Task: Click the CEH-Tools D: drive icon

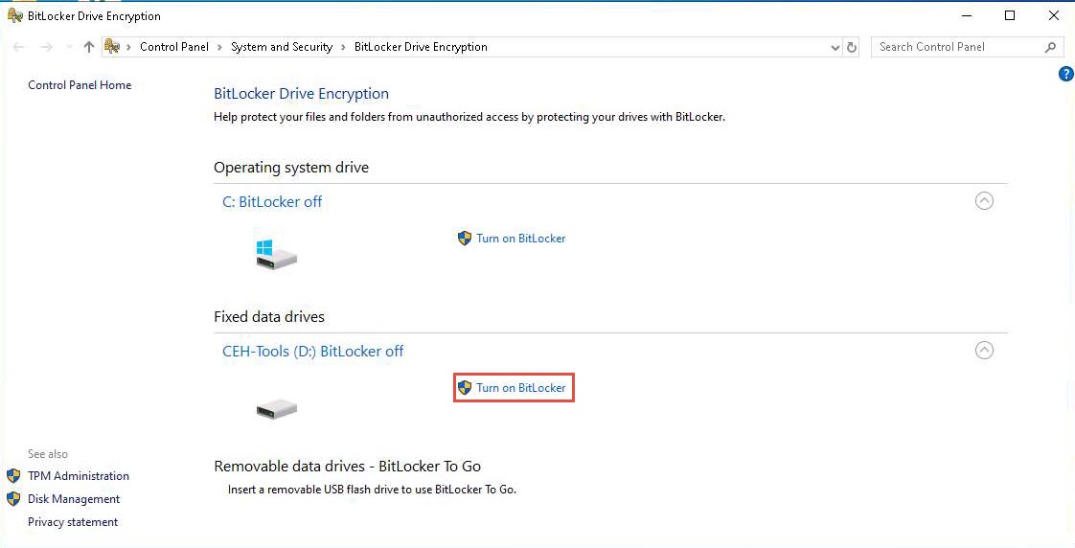Action: click(x=276, y=409)
